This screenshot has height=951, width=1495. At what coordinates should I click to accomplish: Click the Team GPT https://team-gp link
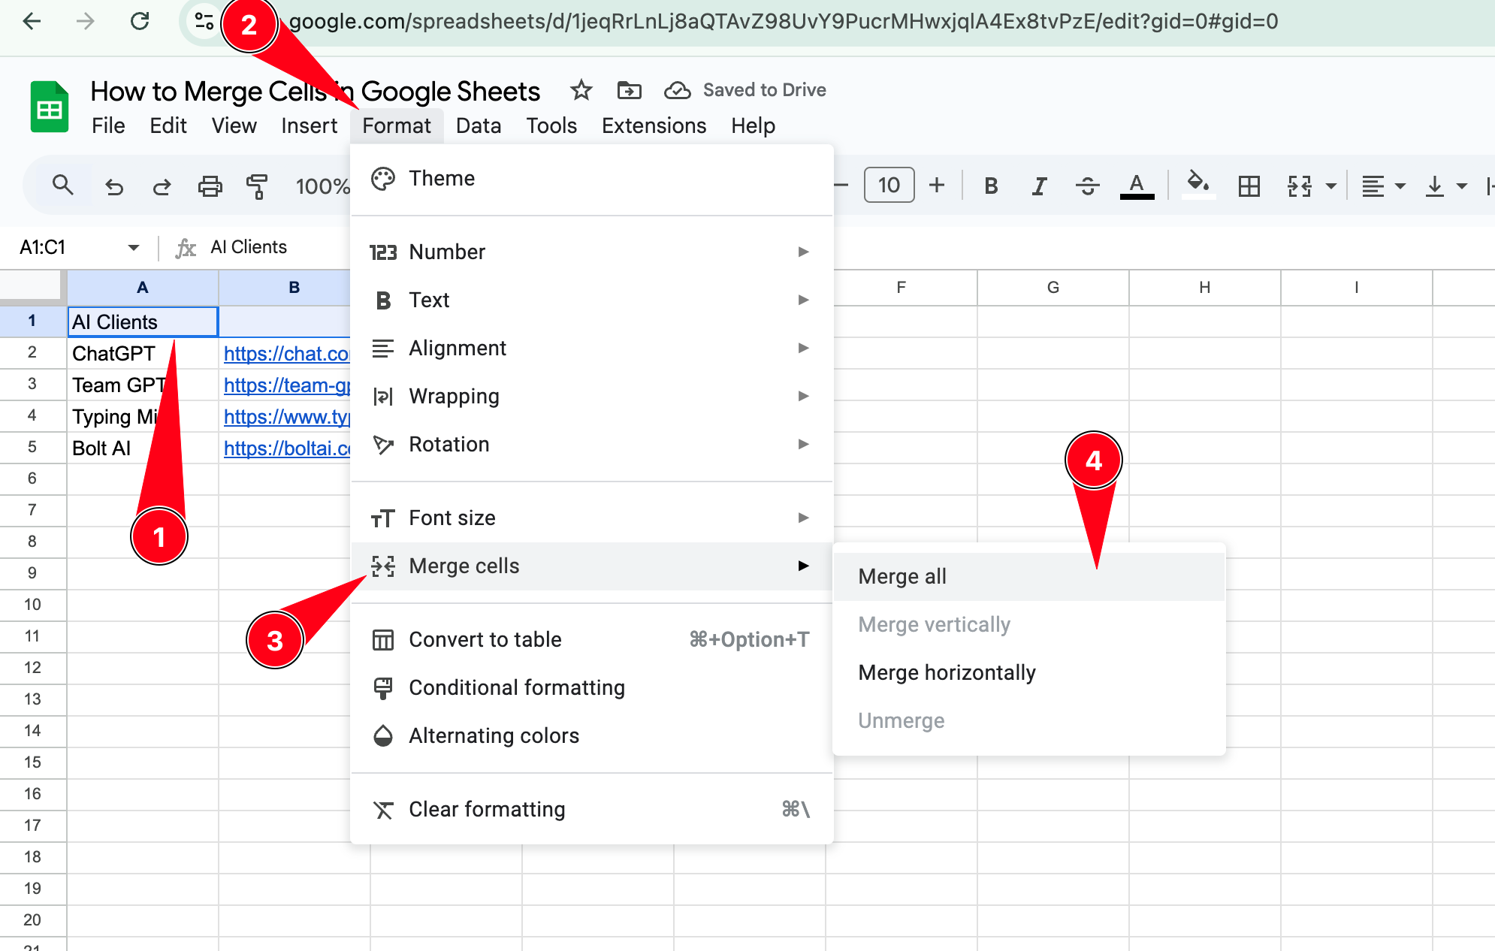pos(287,385)
